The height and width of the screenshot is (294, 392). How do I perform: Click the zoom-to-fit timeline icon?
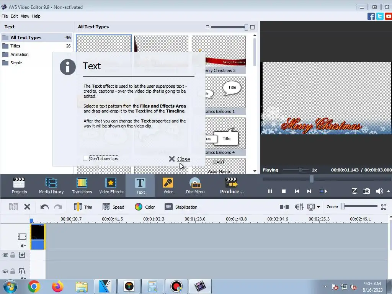coord(384,207)
